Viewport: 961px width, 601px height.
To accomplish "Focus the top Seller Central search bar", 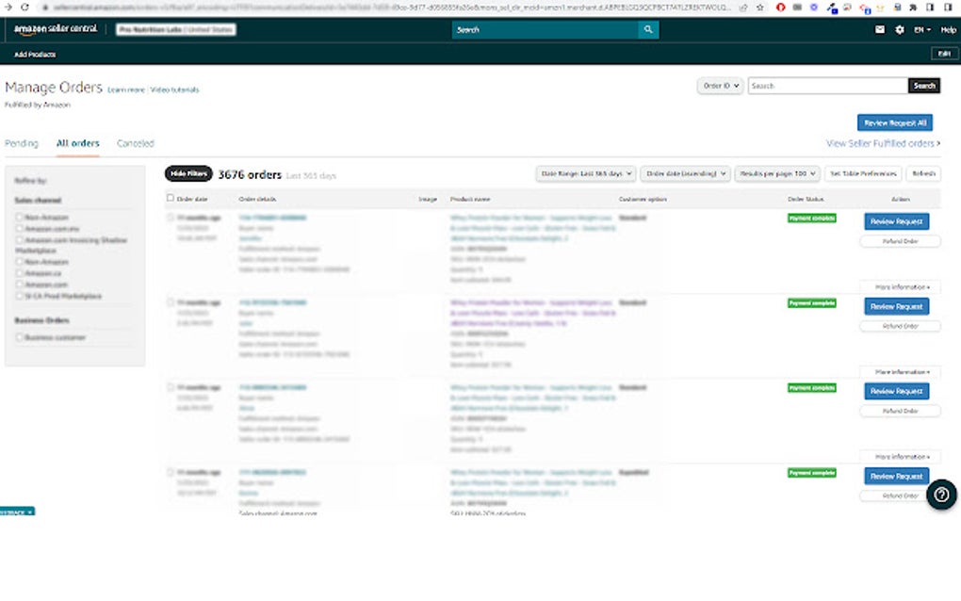I will [545, 29].
